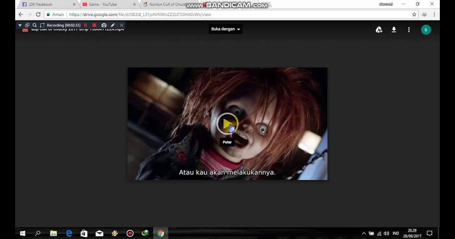Screen dimensions: 455x239
Task: Click the Bandicam Recording timer text
Action: pyautogui.click(x=64, y=25)
